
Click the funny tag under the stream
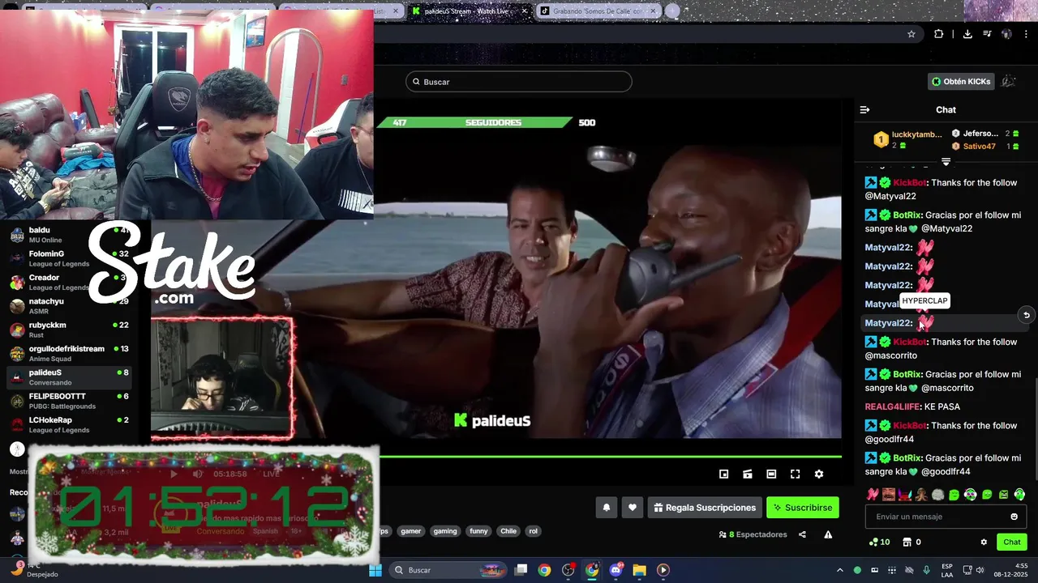coord(478,531)
